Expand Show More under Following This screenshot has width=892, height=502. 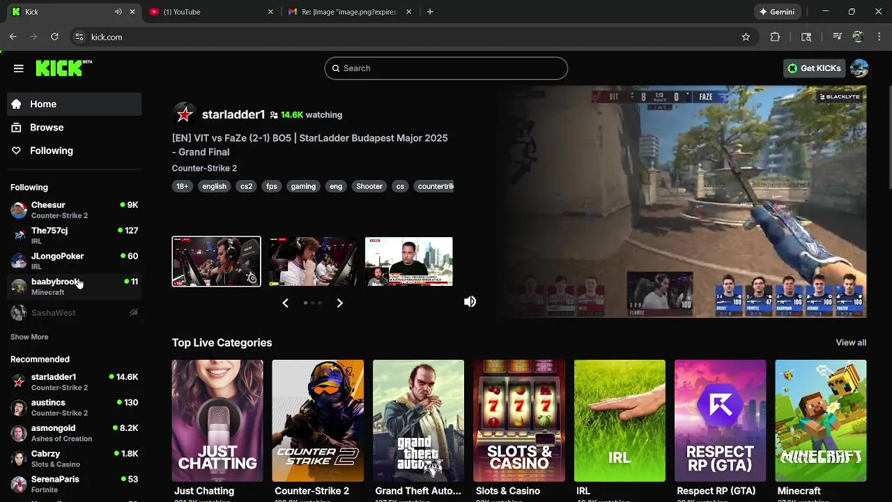tap(29, 337)
